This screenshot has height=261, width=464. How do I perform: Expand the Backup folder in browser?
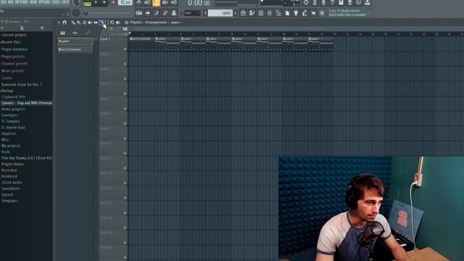tap(7, 91)
